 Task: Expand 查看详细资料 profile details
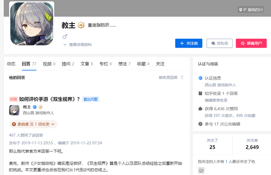coord(77,45)
